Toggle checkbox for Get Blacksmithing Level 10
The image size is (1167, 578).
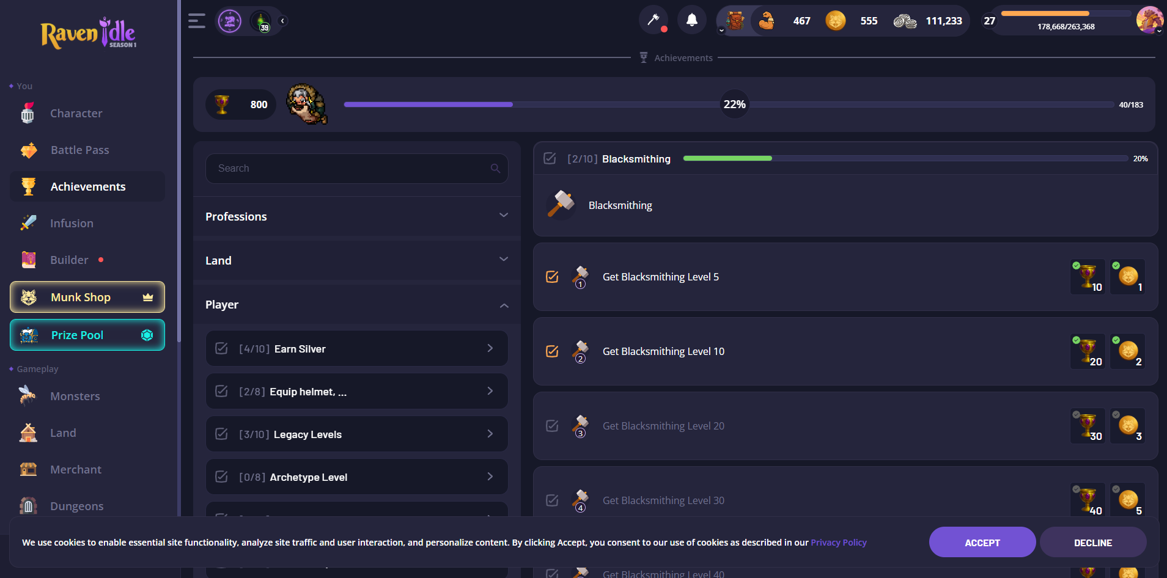point(552,351)
